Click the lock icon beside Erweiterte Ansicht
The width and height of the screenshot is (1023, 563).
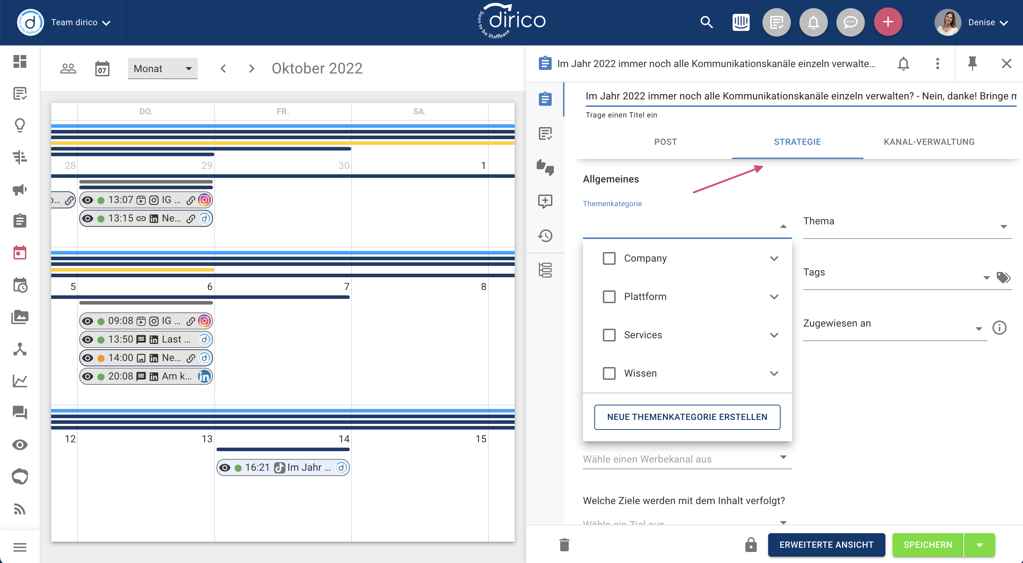click(751, 545)
